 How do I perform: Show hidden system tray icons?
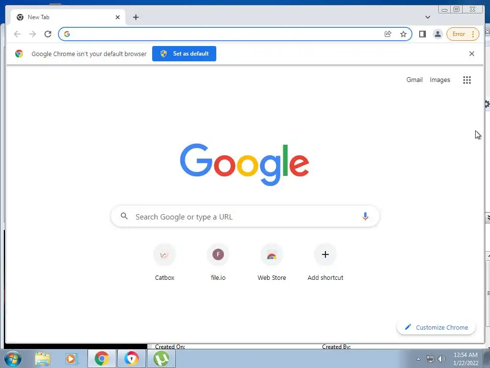click(418, 359)
